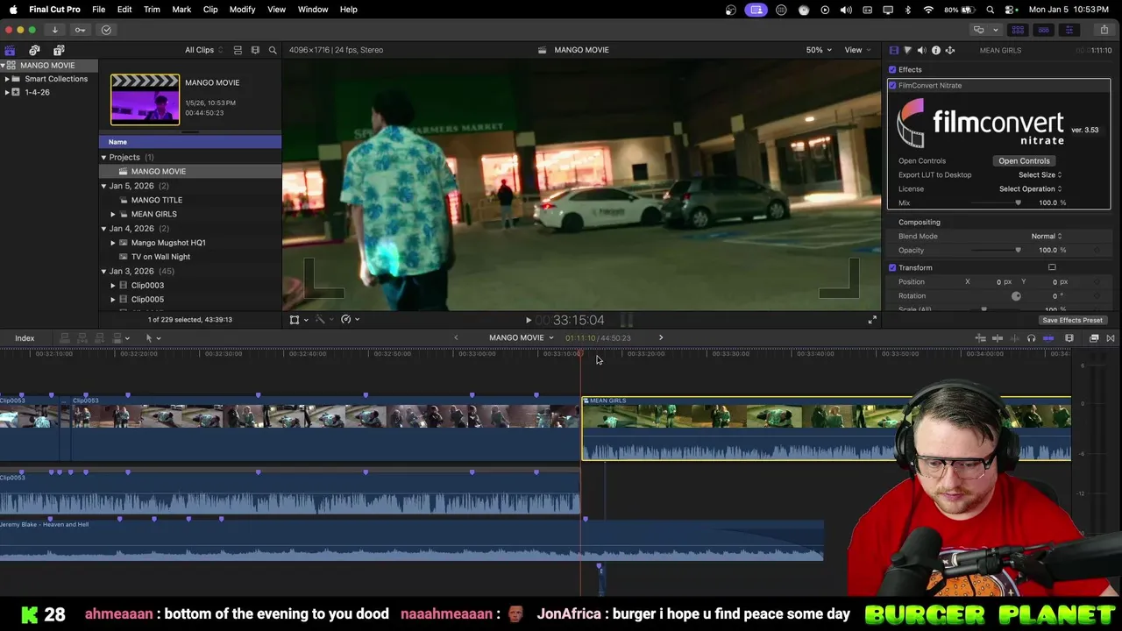
Task: Toggle the Inspector show/hide button
Action: tap(1069, 30)
